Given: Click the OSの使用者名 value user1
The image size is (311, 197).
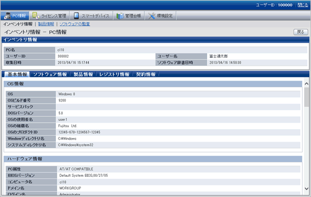Looking at the screenshot, I should click(x=63, y=119).
